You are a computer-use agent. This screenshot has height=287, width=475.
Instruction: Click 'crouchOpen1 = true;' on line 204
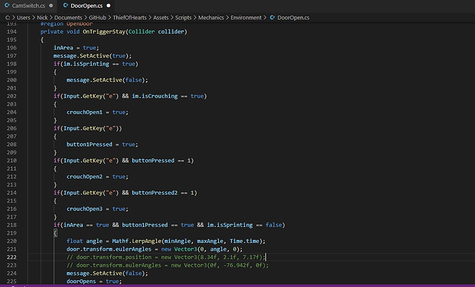pyautogui.click(x=98, y=112)
